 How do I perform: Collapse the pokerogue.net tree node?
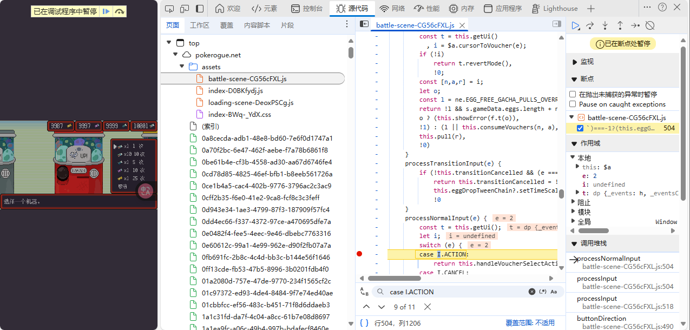[x=175, y=55]
